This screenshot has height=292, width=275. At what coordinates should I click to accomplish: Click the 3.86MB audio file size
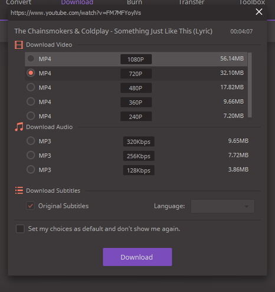(238, 169)
